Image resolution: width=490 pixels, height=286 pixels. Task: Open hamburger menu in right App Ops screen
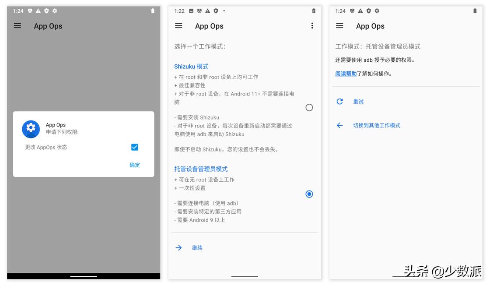tap(339, 26)
